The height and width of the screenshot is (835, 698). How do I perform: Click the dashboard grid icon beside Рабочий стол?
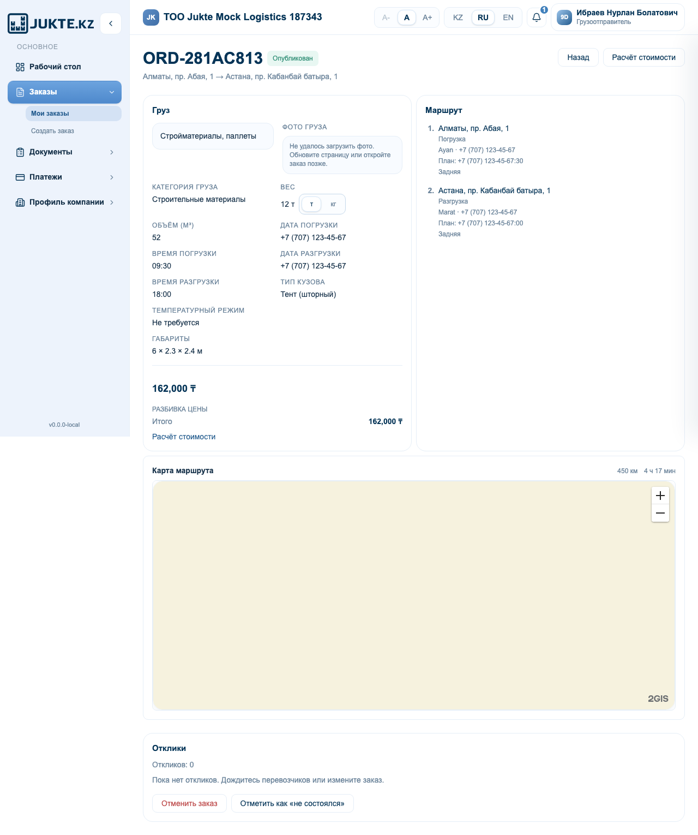pos(20,67)
